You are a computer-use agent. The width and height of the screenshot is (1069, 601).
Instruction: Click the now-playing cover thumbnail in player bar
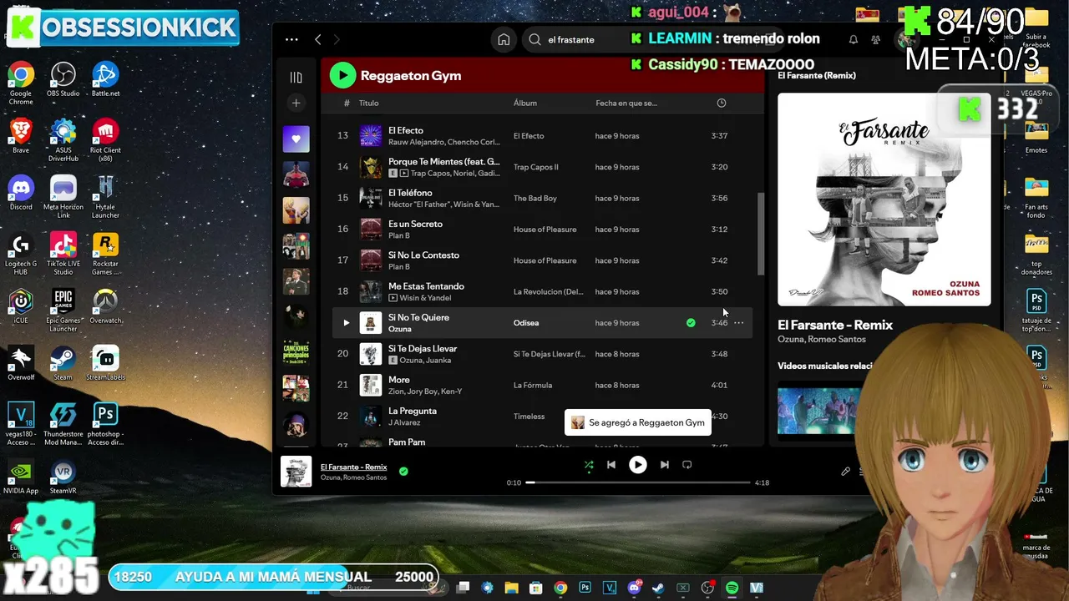296,472
